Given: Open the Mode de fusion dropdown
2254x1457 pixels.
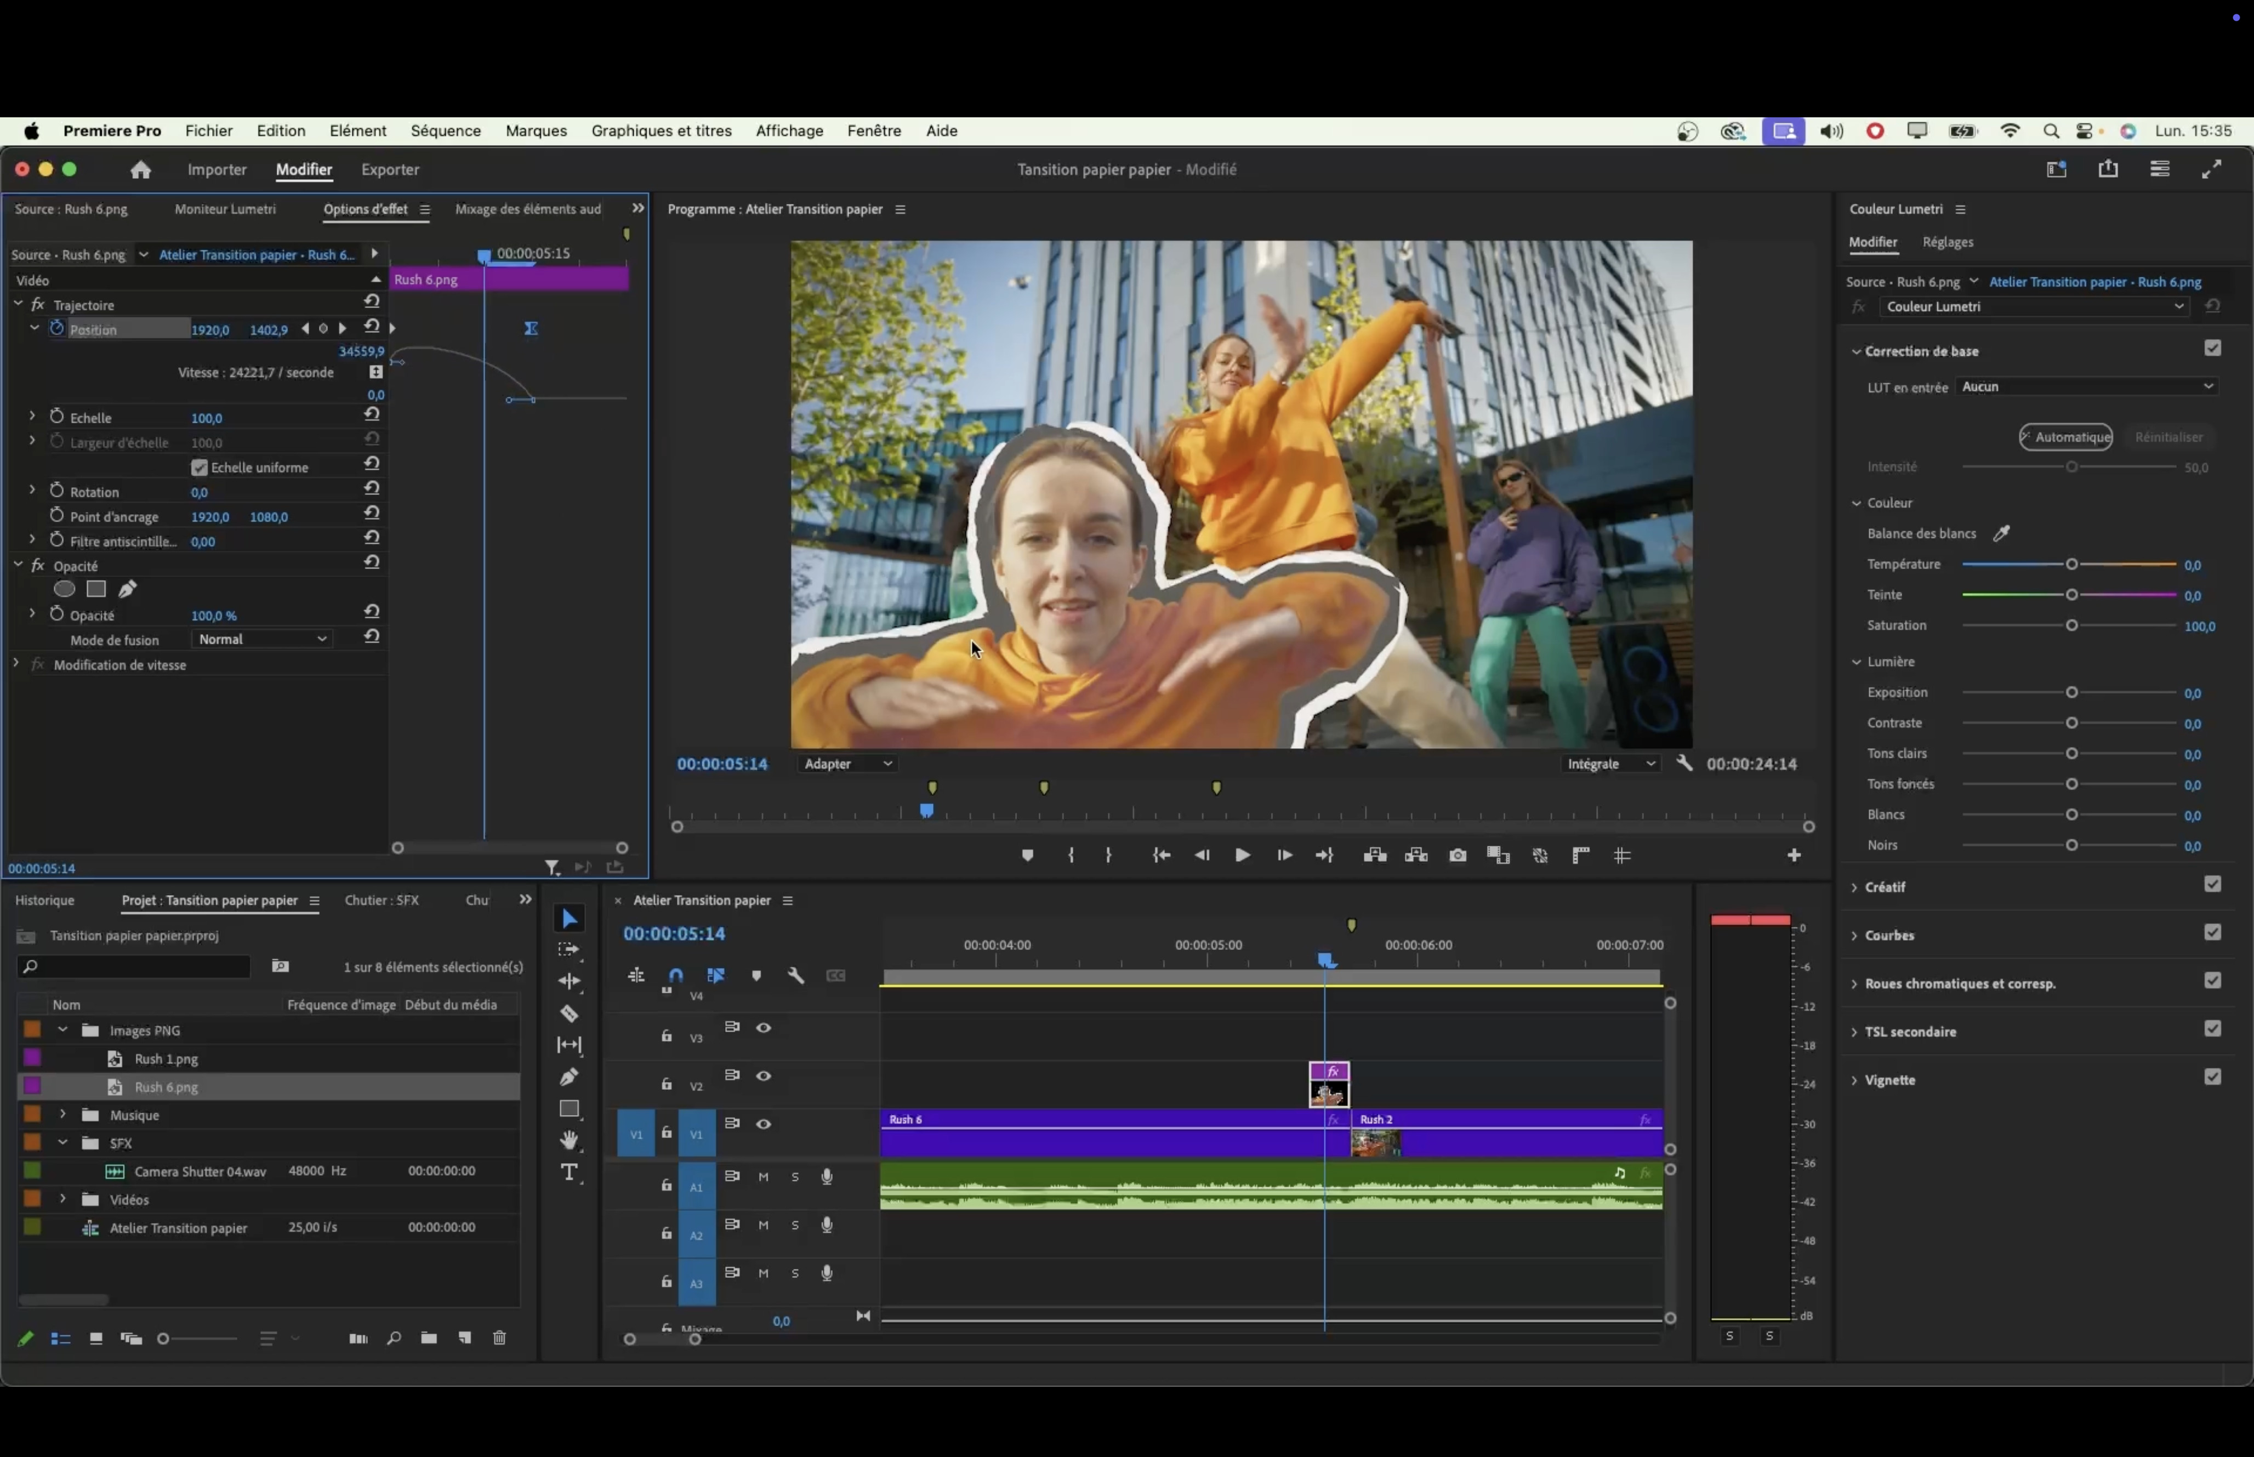Looking at the screenshot, I should (262, 640).
